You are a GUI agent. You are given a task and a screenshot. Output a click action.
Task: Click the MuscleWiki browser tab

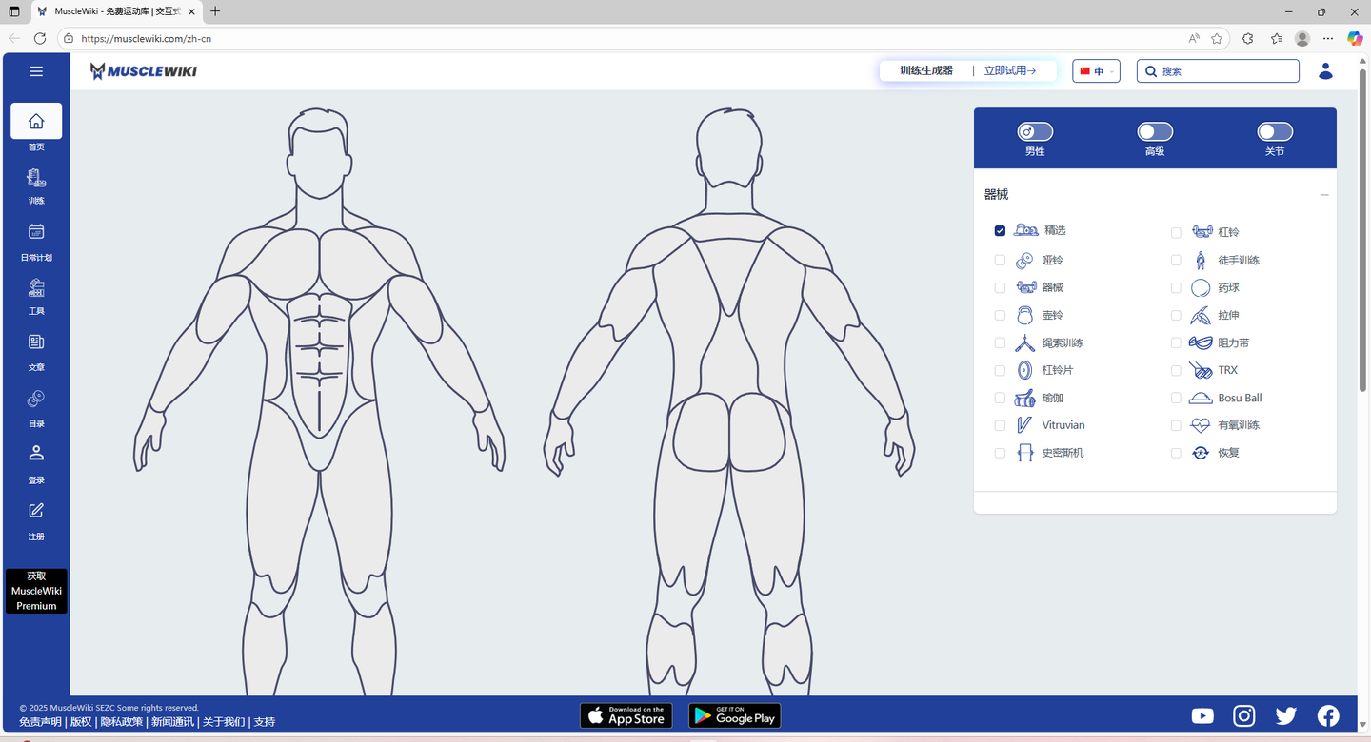pyautogui.click(x=116, y=11)
